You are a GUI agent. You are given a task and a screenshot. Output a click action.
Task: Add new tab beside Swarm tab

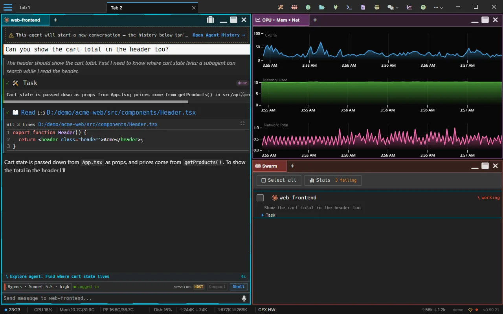click(x=292, y=166)
